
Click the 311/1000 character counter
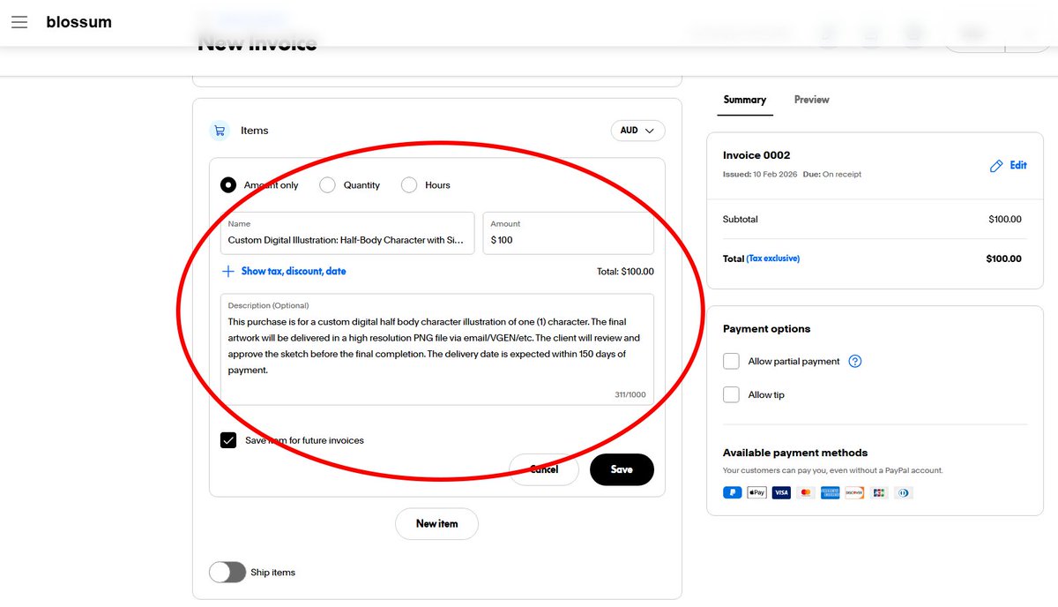pos(630,394)
